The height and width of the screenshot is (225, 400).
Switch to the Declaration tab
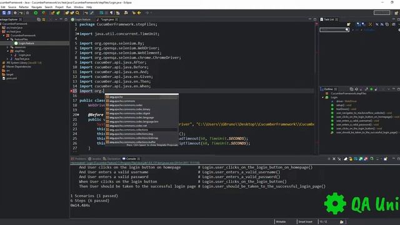[112, 159]
